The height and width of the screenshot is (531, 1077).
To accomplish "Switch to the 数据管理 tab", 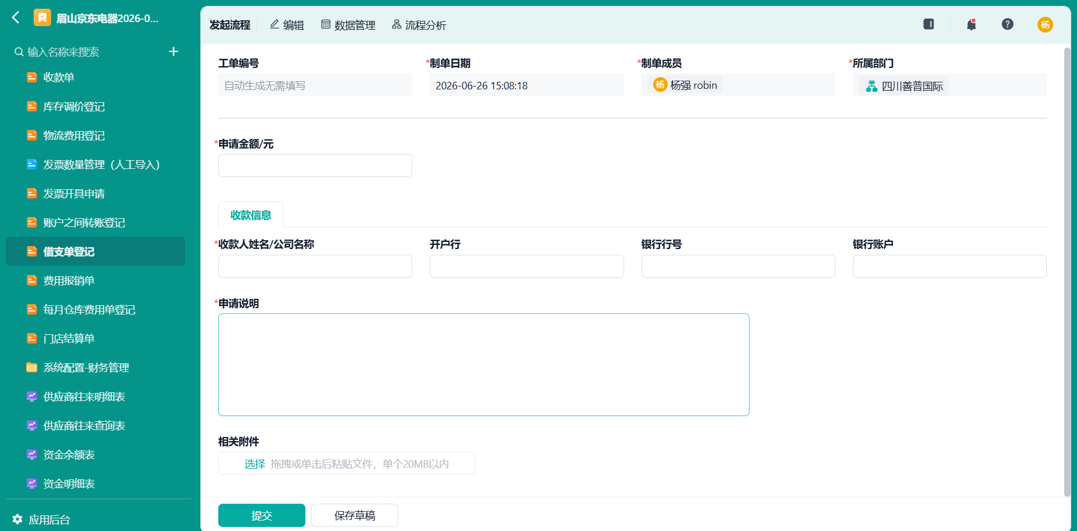I will [x=348, y=25].
